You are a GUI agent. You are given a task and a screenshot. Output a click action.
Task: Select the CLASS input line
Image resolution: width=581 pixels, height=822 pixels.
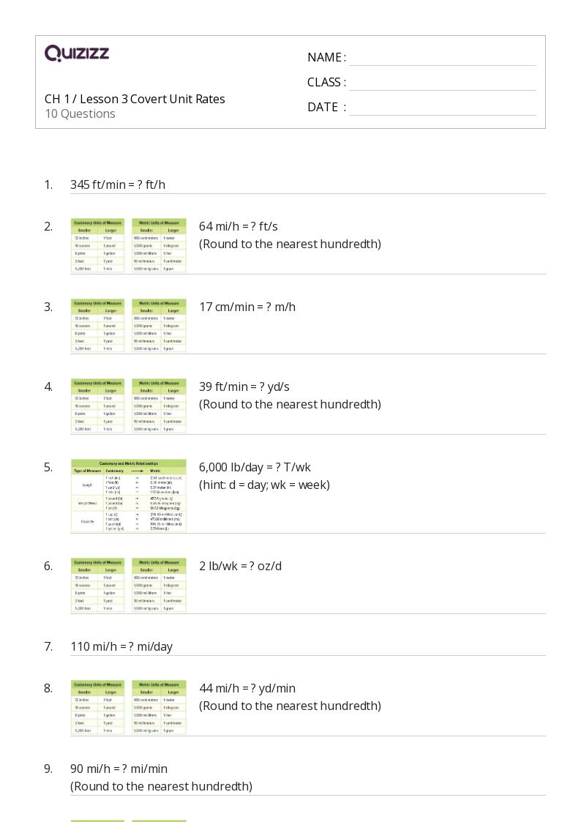tap(443, 83)
